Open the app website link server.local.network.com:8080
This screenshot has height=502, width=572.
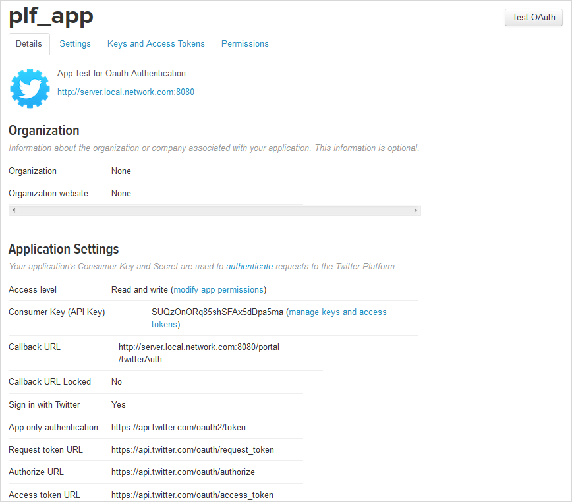pyautogui.click(x=126, y=92)
